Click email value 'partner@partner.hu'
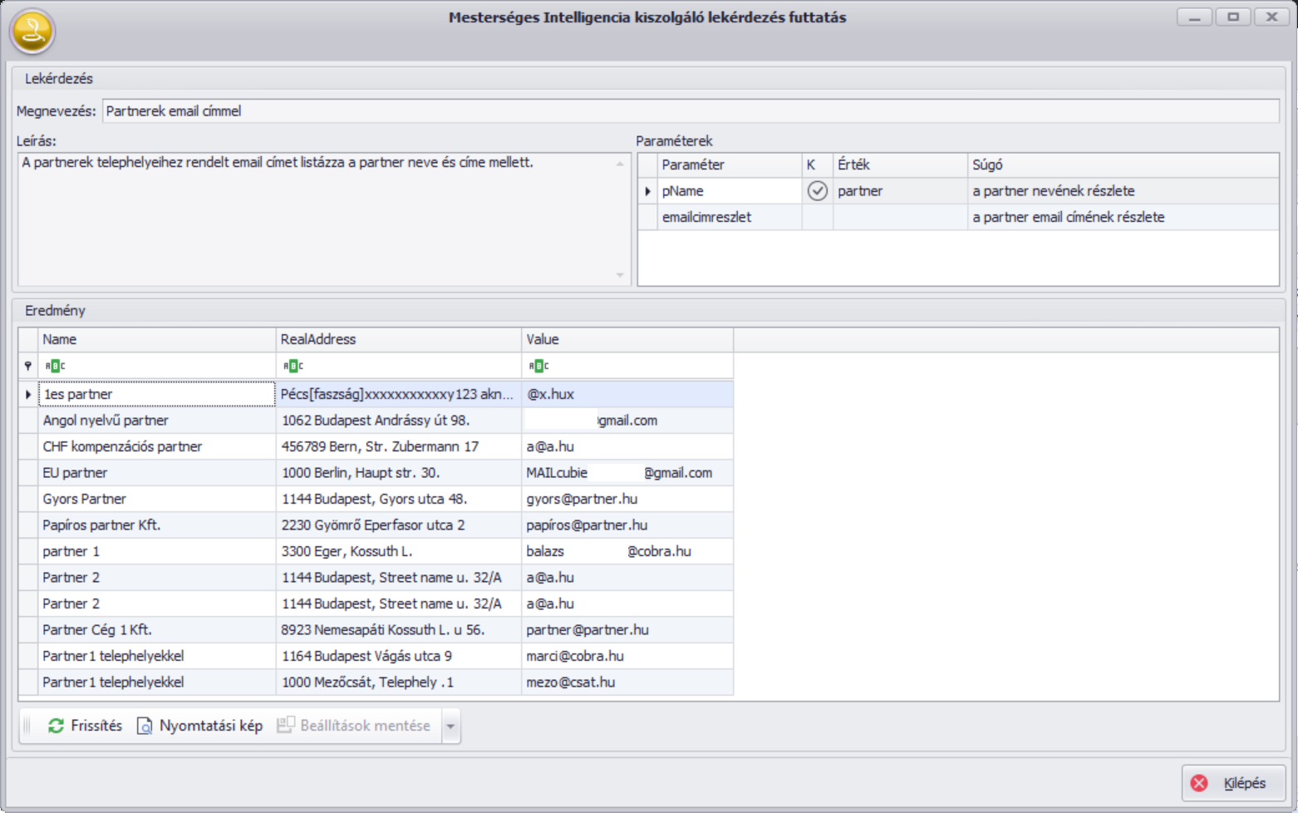 click(x=627, y=630)
